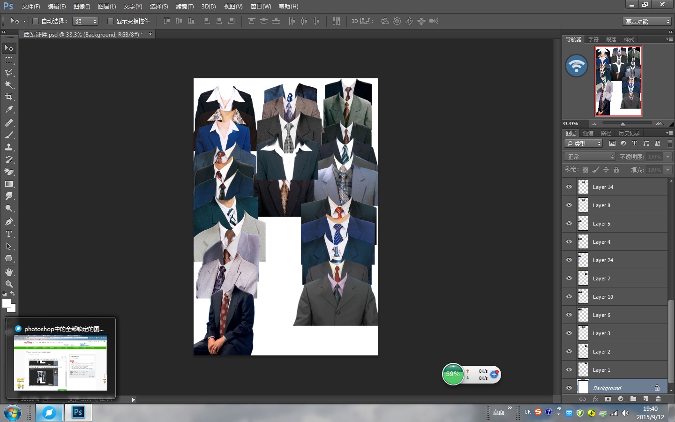Screen dimensions: 675x422
Task: Toggle visibility of Layer 5
Action: pyautogui.click(x=569, y=223)
